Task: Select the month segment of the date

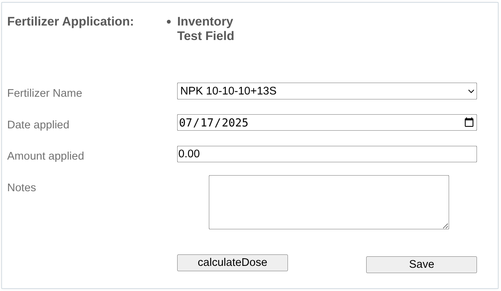Action: [186, 122]
